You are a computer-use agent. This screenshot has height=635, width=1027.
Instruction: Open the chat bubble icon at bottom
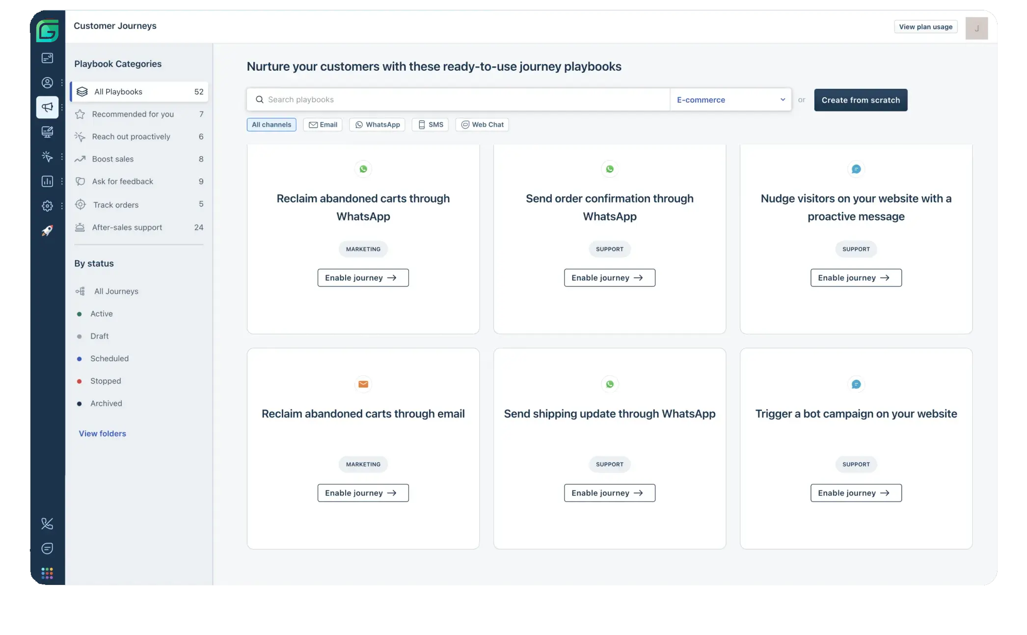pyautogui.click(x=47, y=548)
